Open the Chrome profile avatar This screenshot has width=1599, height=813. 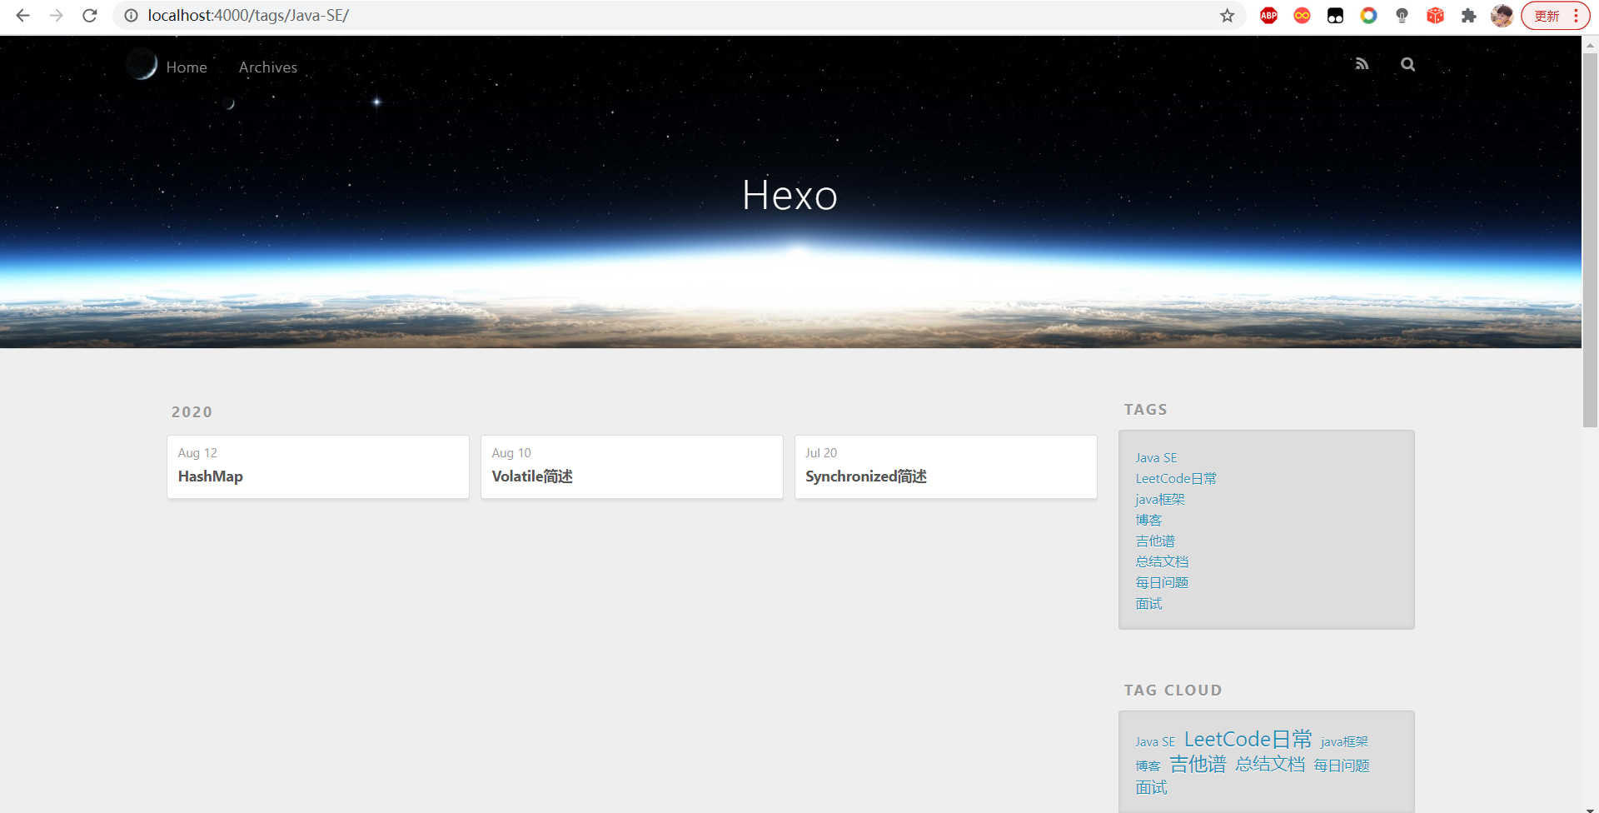(x=1502, y=16)
